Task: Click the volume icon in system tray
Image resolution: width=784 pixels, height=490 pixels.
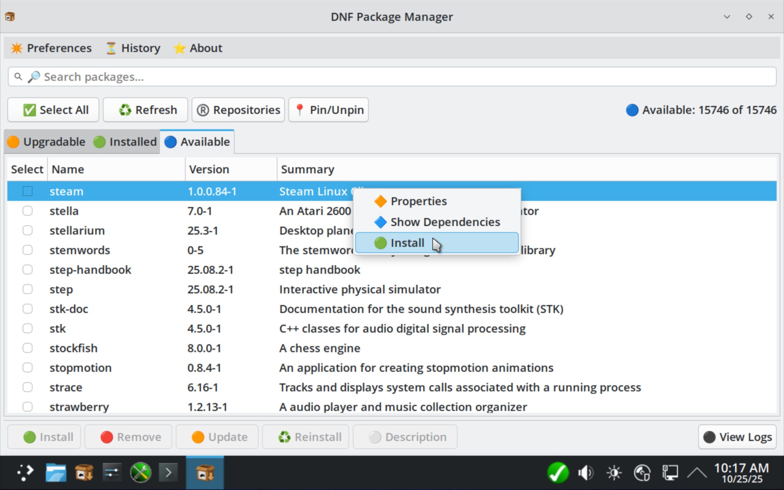Action: click(x=586, y=473)
